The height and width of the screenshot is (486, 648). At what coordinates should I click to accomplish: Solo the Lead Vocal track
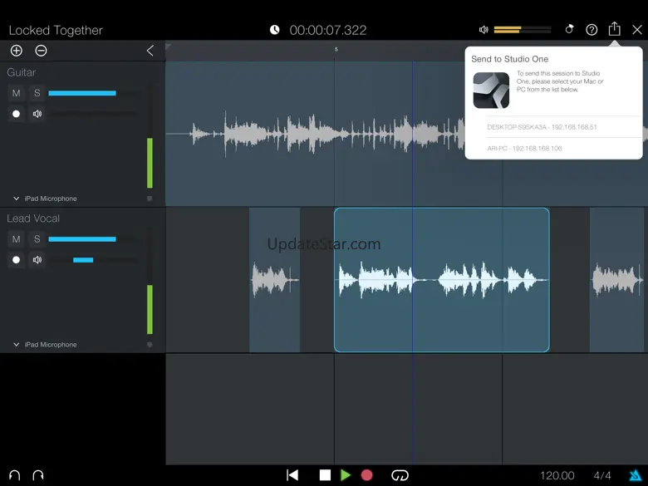pos(37,239)
